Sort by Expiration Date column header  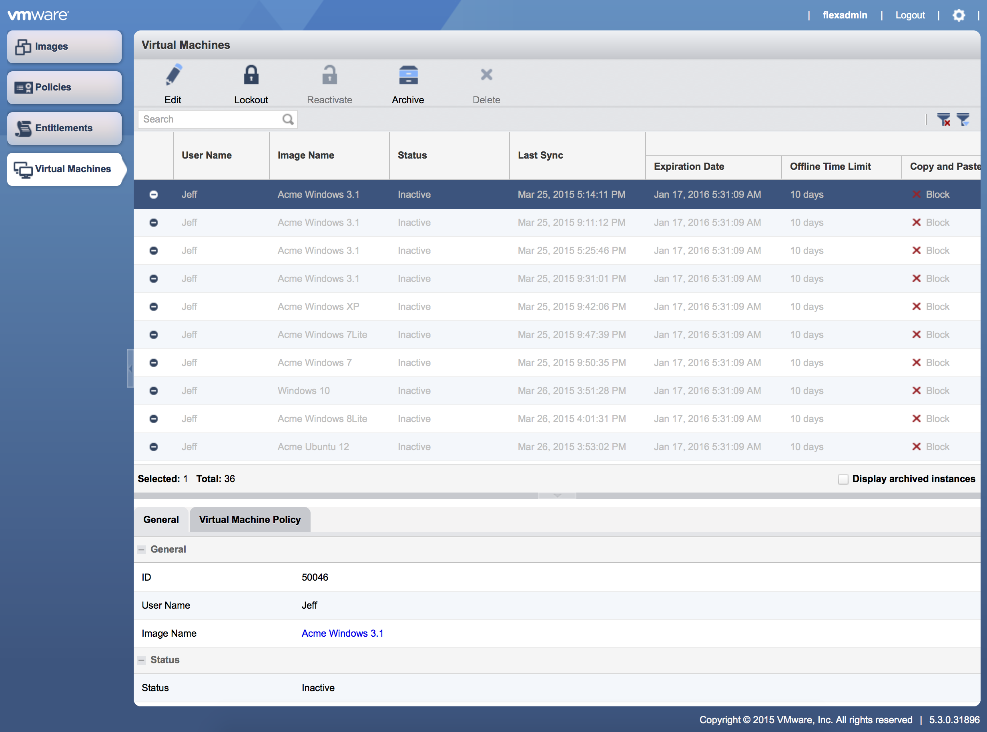coord(713,167)
